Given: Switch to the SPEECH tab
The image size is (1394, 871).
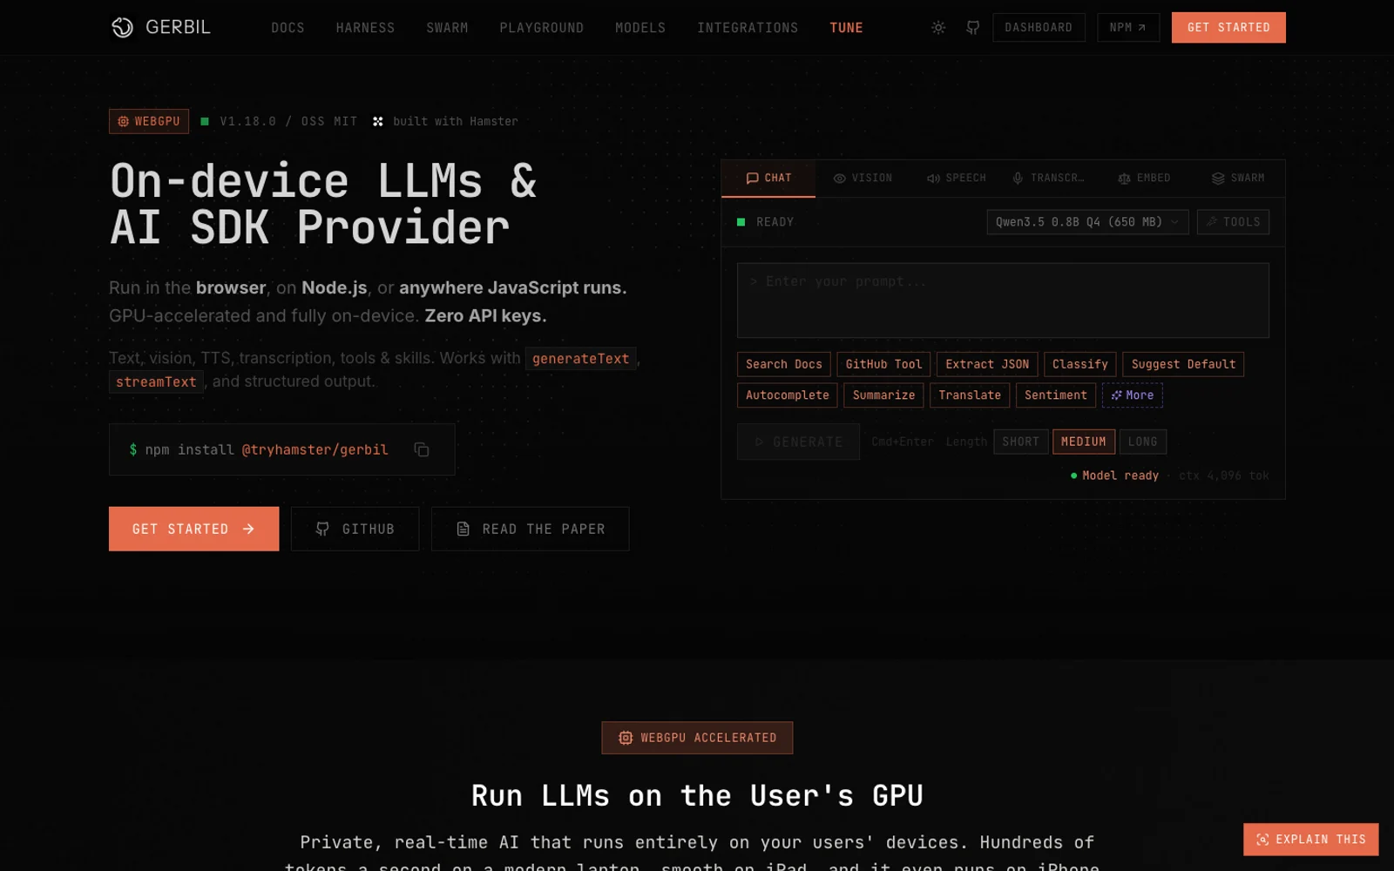Looking at the screenshot, I should tap(956, 178).
